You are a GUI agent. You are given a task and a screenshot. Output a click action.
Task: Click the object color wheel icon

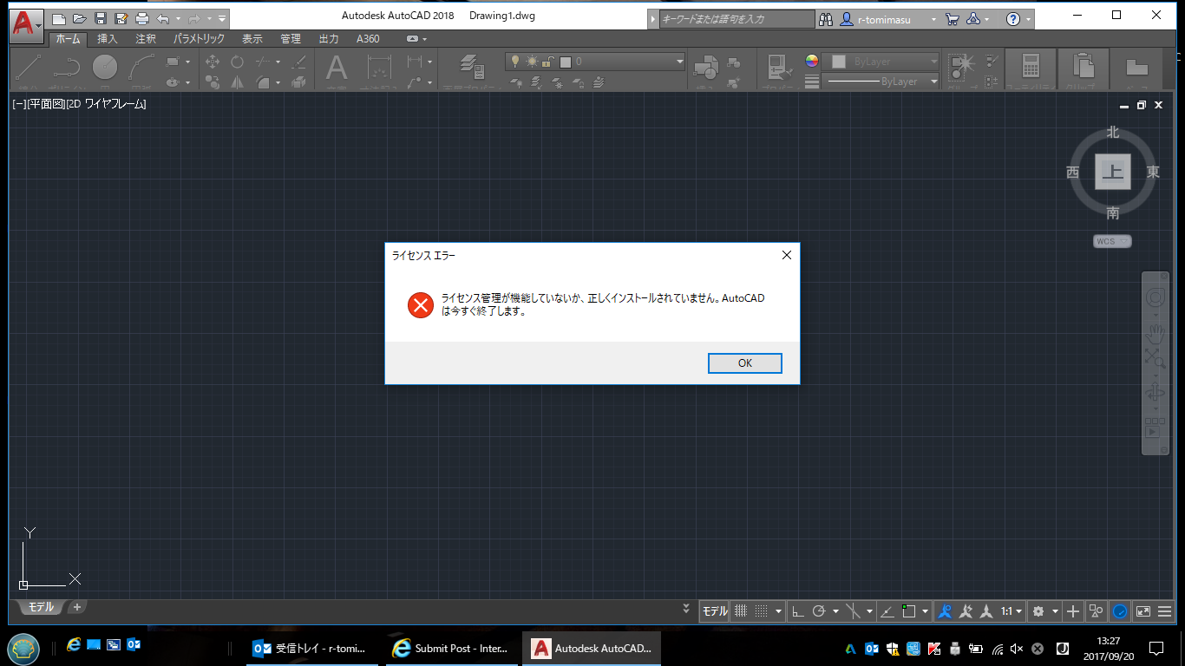[x=812, y=61]
